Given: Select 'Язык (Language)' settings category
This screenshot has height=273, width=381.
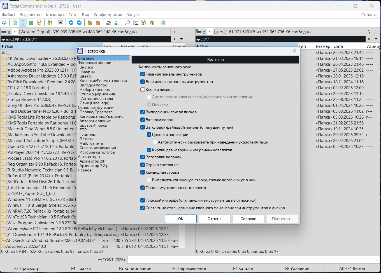Looking at the screenshot, I should click(94, 103).
